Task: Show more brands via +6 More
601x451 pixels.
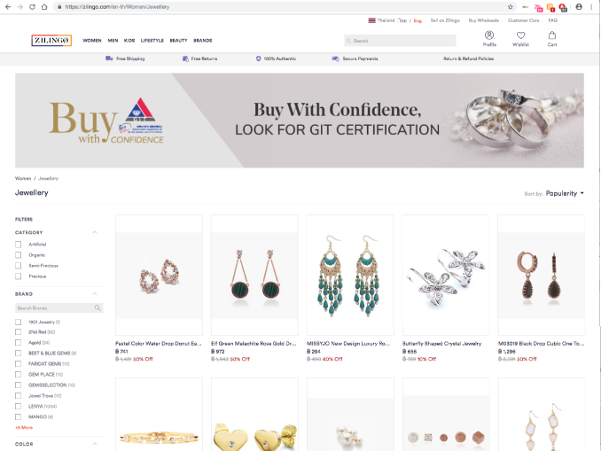Action: click(x=24, y=428)
